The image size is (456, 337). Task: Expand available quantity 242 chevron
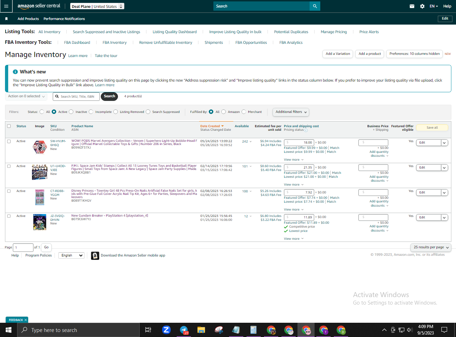coord(250,141)
